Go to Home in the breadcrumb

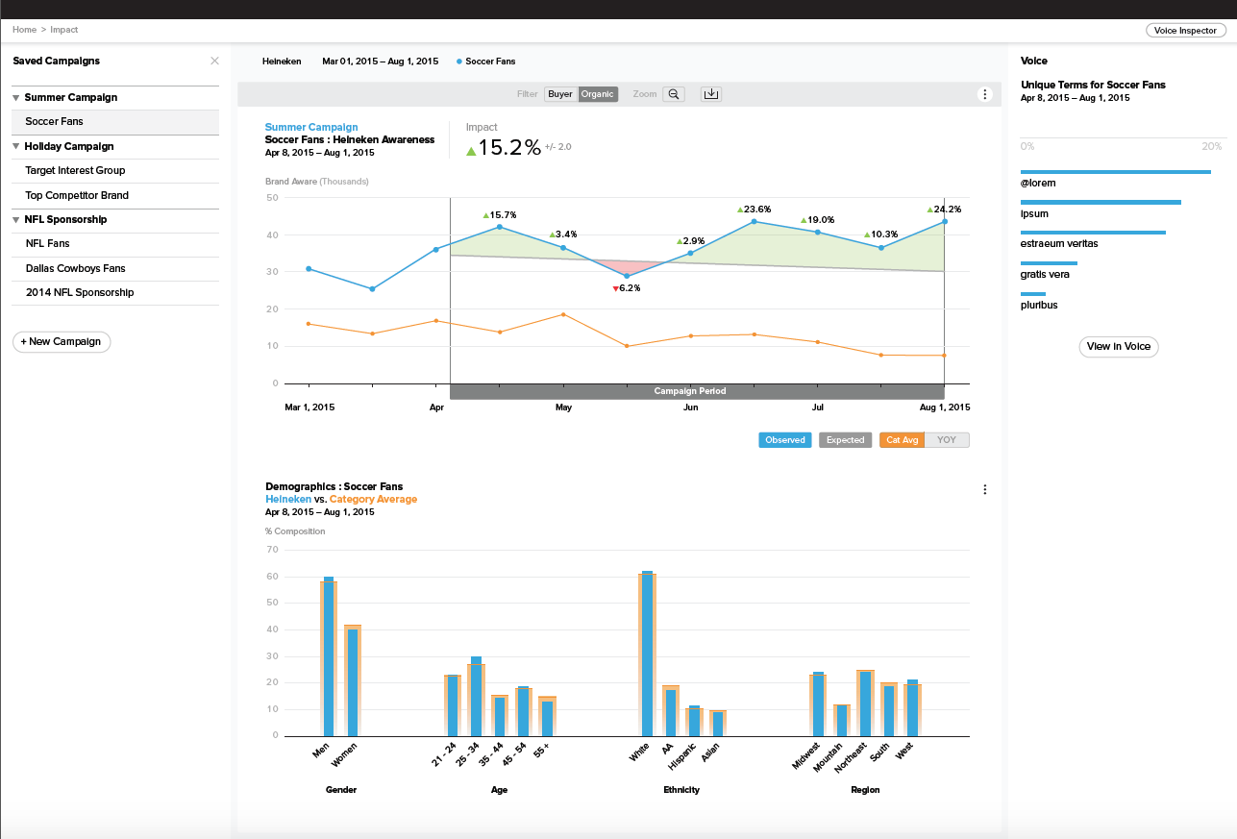[24, 30]
